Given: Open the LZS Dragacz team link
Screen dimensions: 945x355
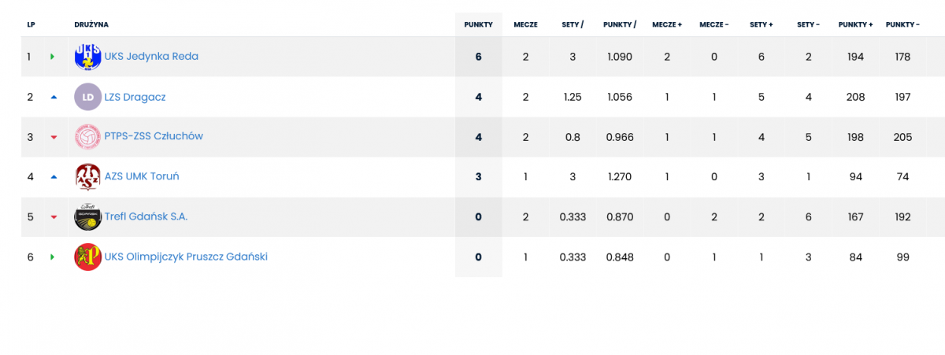Looking at the screenshot, I should tap(135, 97).
